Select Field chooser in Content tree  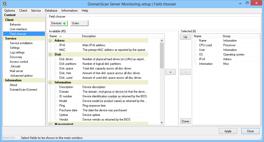pos(24,34)
